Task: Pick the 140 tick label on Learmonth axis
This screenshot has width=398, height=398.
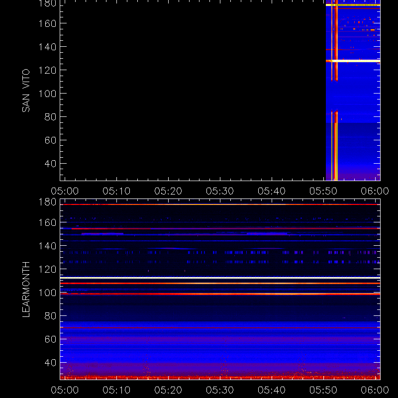Action: [47, 246]
